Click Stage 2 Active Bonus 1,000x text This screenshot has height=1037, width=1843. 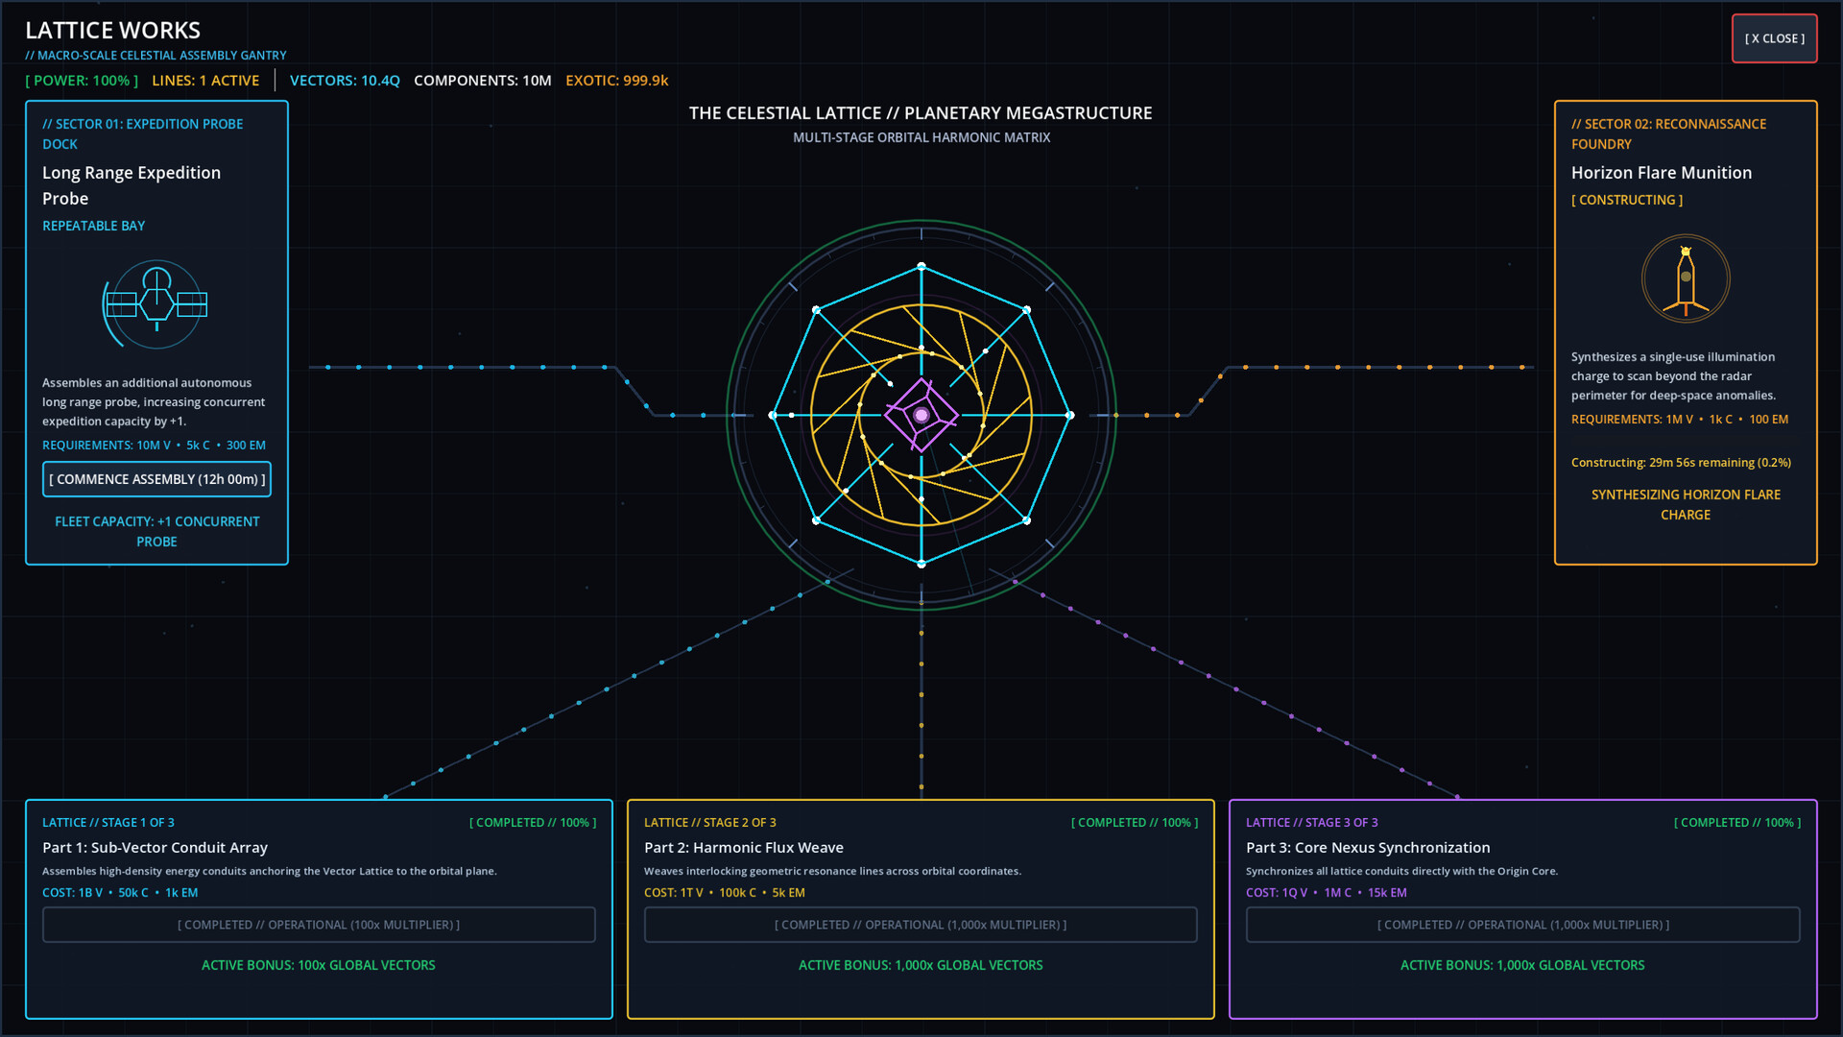(921, 965)
